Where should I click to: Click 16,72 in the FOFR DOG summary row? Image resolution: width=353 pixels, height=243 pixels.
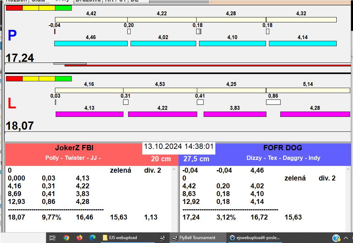259,217
